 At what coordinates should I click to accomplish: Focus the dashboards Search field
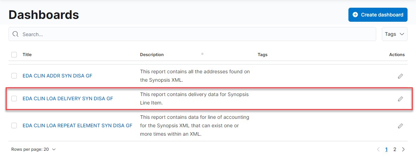pyautogui.click(x=192, y=34)
